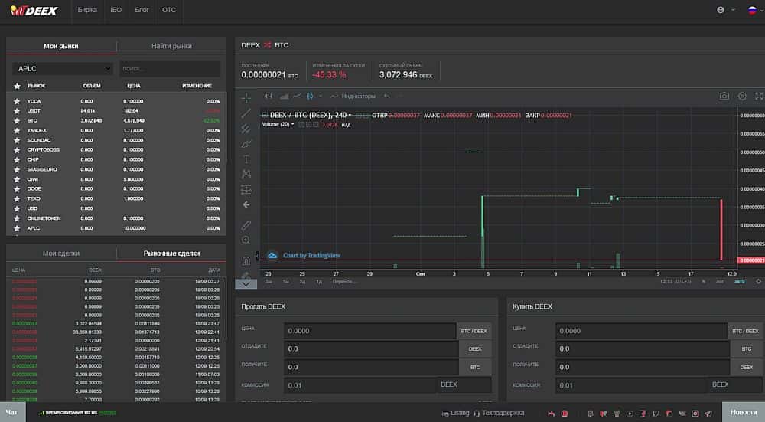The image size is (765, 422).
Task: Open the user account dropdown
Action: [723, 10]
